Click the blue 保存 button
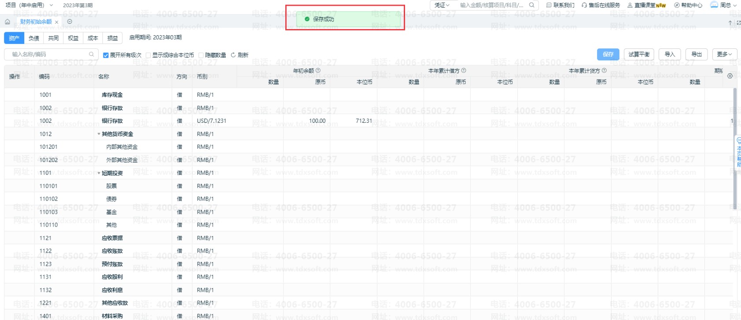 [608, 54]
